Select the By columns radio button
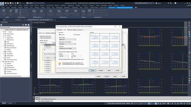This screenshot has width=191, height=107. coord(74,35)
